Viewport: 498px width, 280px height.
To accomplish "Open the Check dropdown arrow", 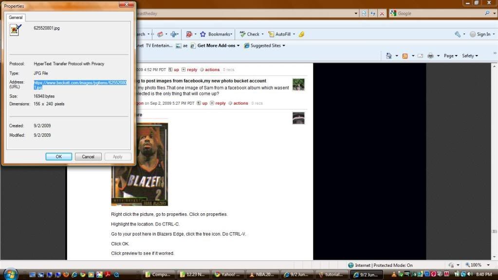I will coord(263,34).
